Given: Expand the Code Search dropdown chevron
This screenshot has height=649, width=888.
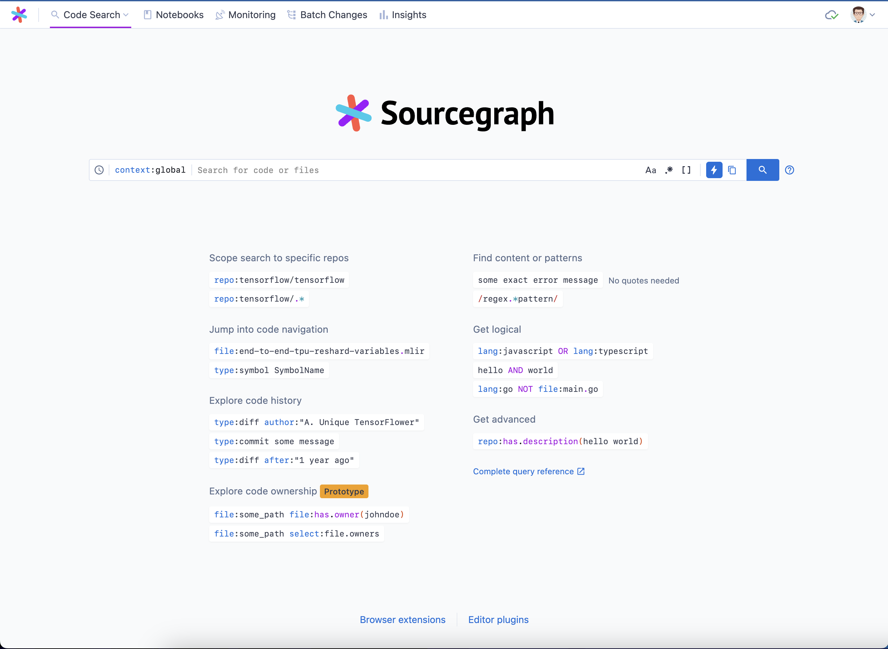Looking at the screenshot, I should (x=126, y=15).
